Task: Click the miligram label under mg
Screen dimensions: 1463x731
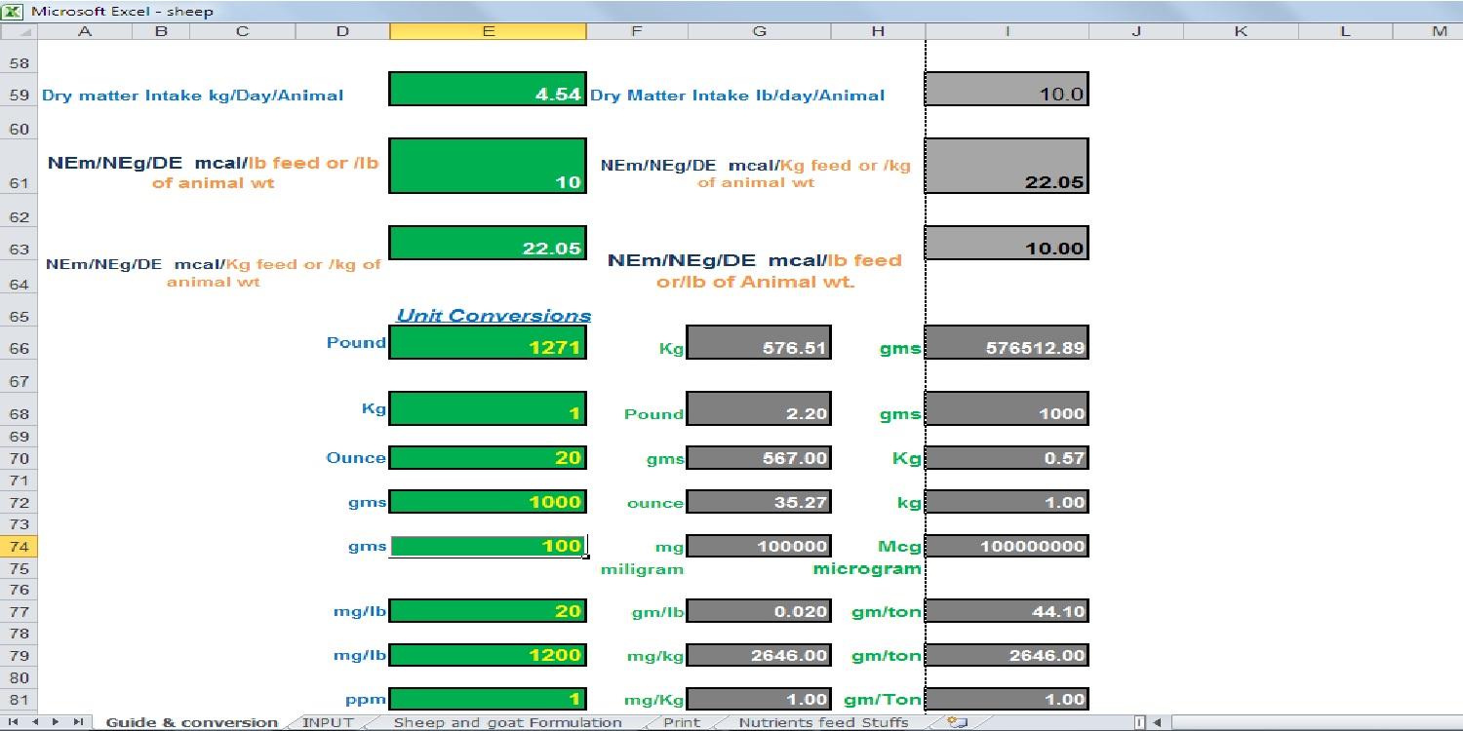Action: (642, 569)
